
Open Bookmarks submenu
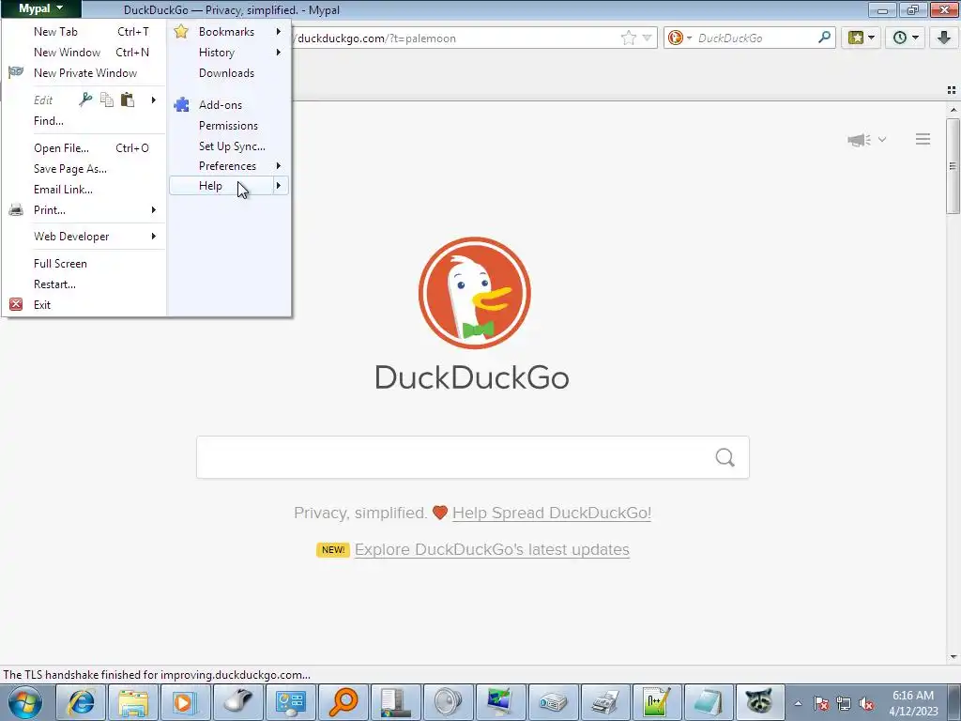[229, 32]
